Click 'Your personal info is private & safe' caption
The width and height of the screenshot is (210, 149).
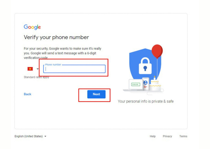point(146,101)
